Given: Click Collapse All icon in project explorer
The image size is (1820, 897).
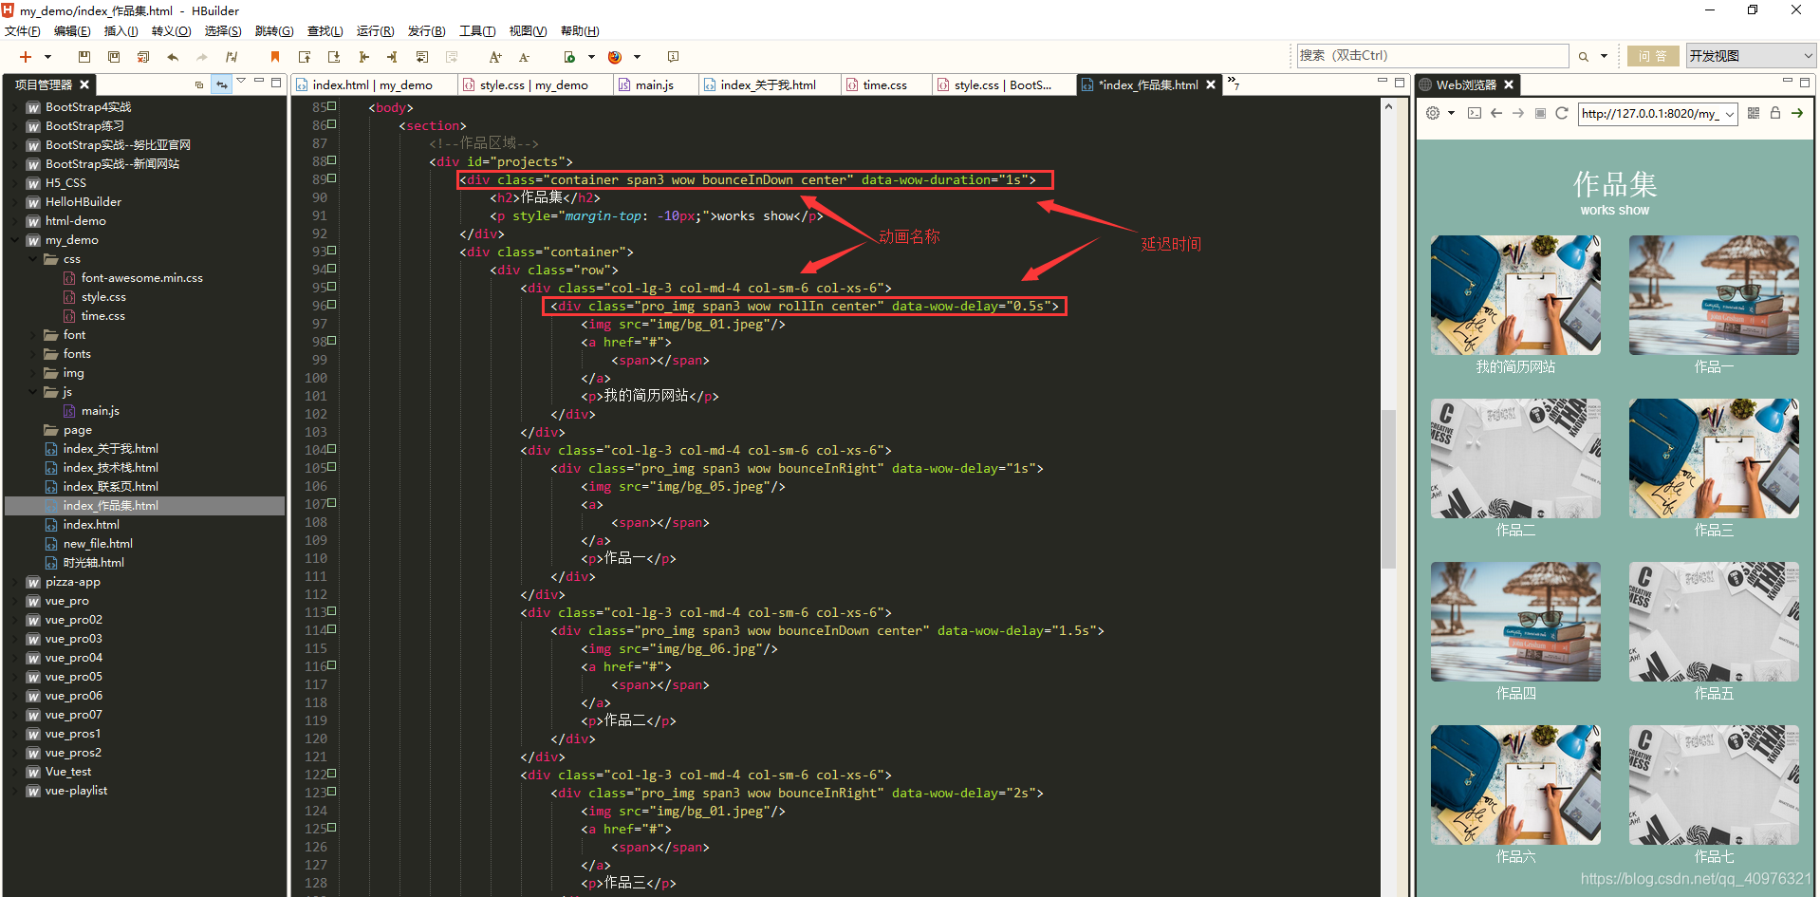Looking at the screenshot, I should coord(199,84).
